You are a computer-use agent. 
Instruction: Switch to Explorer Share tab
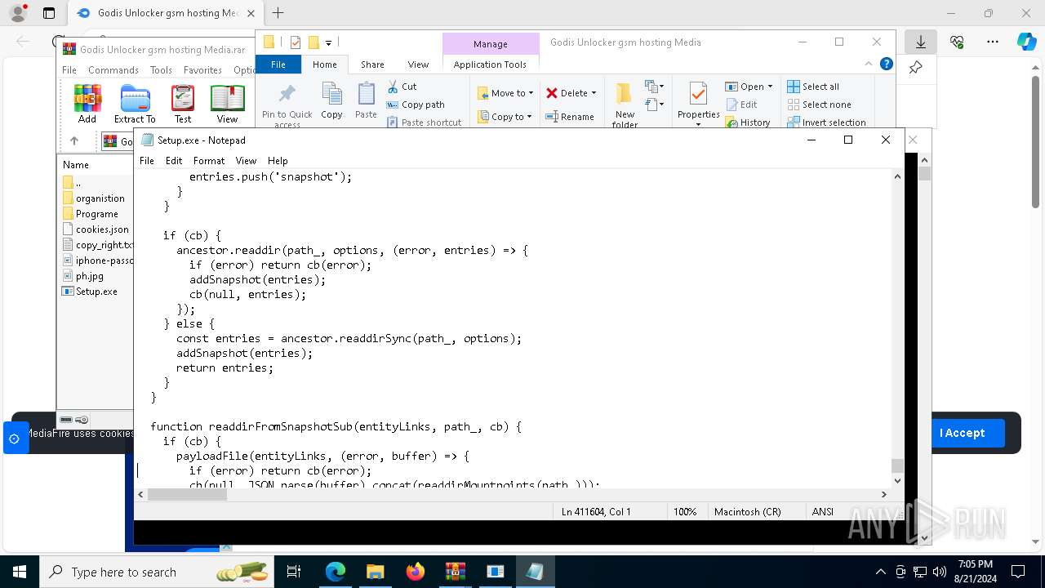(x=372, y=65)
